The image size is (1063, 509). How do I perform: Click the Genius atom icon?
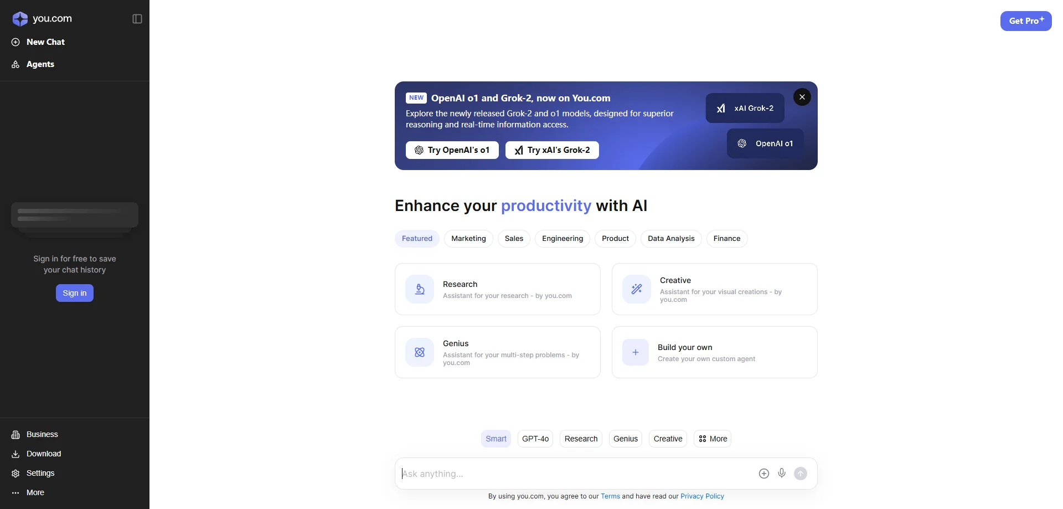[420, 352]
